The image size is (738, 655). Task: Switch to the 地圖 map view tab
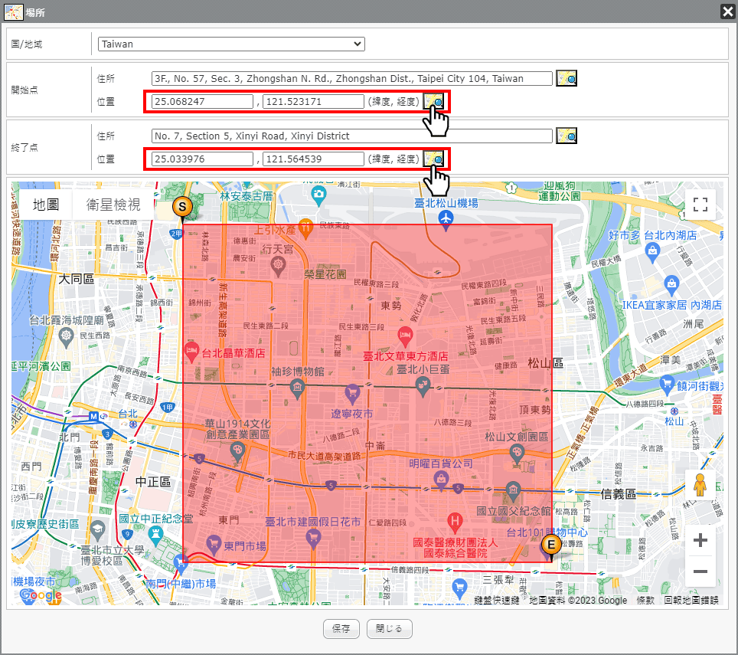coord(46,205)
